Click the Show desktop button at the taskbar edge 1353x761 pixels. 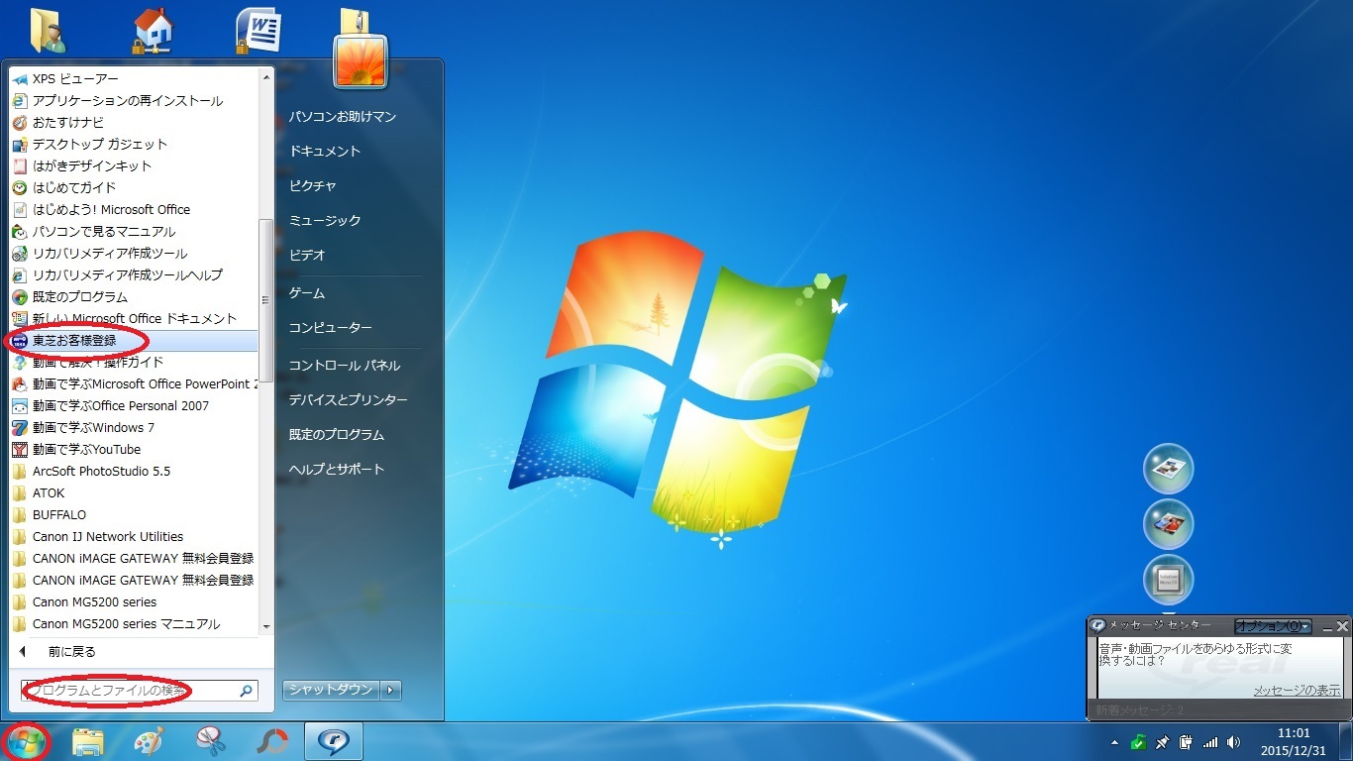point(1346,741)
